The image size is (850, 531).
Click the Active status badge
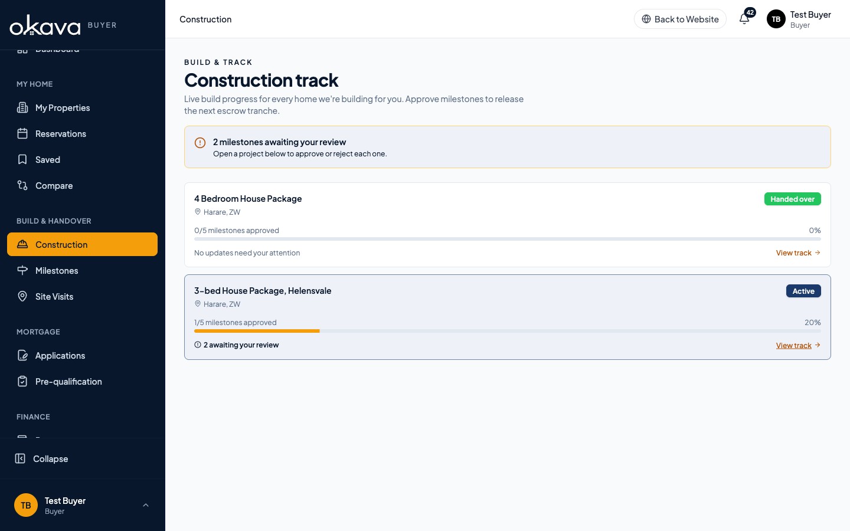coord(803,291)
